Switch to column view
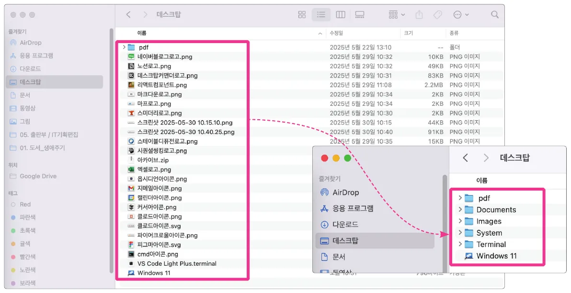The height and width of the screenshot is (293, 571). (x=341, y=14)
